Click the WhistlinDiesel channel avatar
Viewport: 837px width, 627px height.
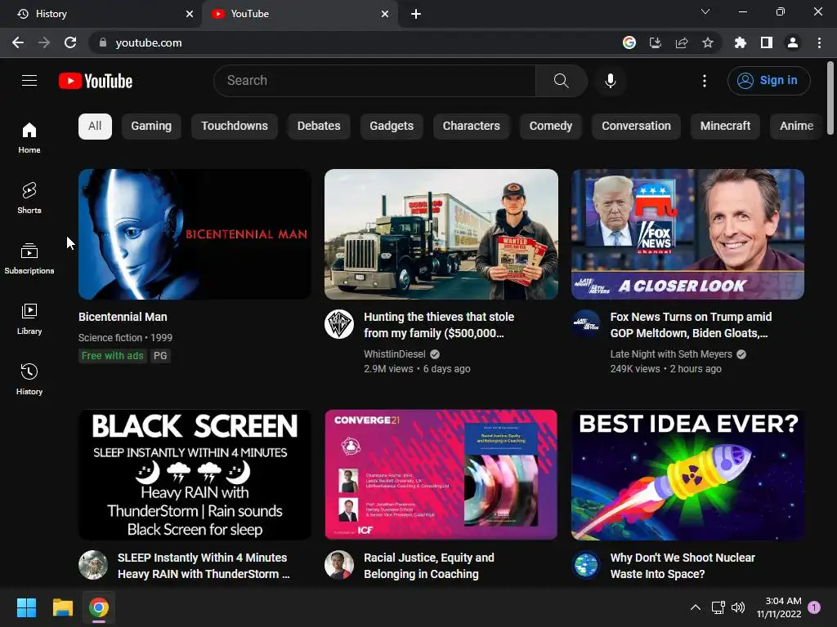click(339, 324)
